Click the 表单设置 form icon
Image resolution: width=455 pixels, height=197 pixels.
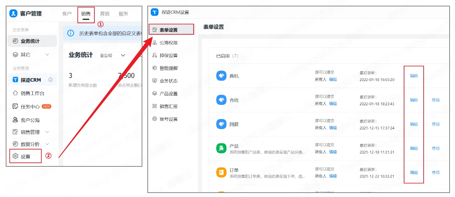(x=155, y=30)
